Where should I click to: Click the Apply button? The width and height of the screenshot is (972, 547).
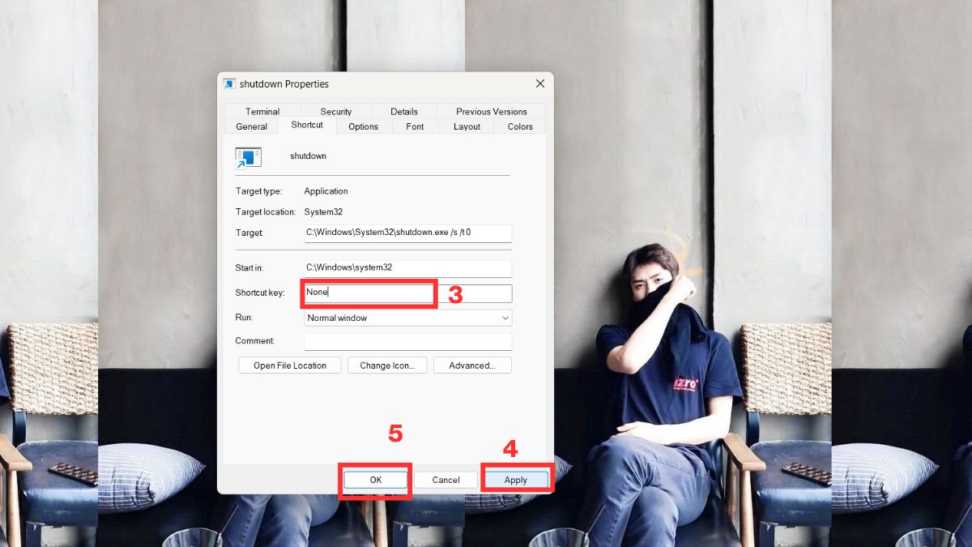coord(516,480)
